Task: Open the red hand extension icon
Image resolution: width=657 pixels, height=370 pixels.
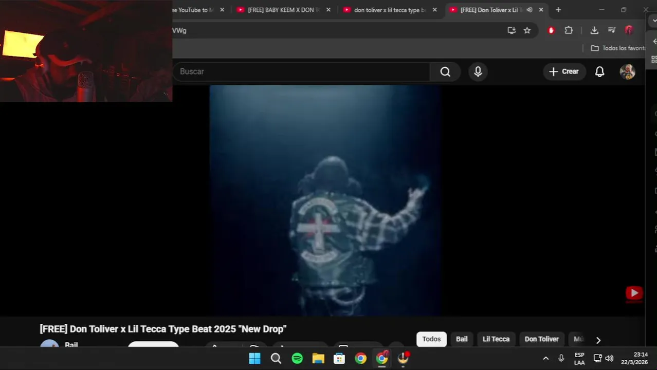Action: (551, 30)
